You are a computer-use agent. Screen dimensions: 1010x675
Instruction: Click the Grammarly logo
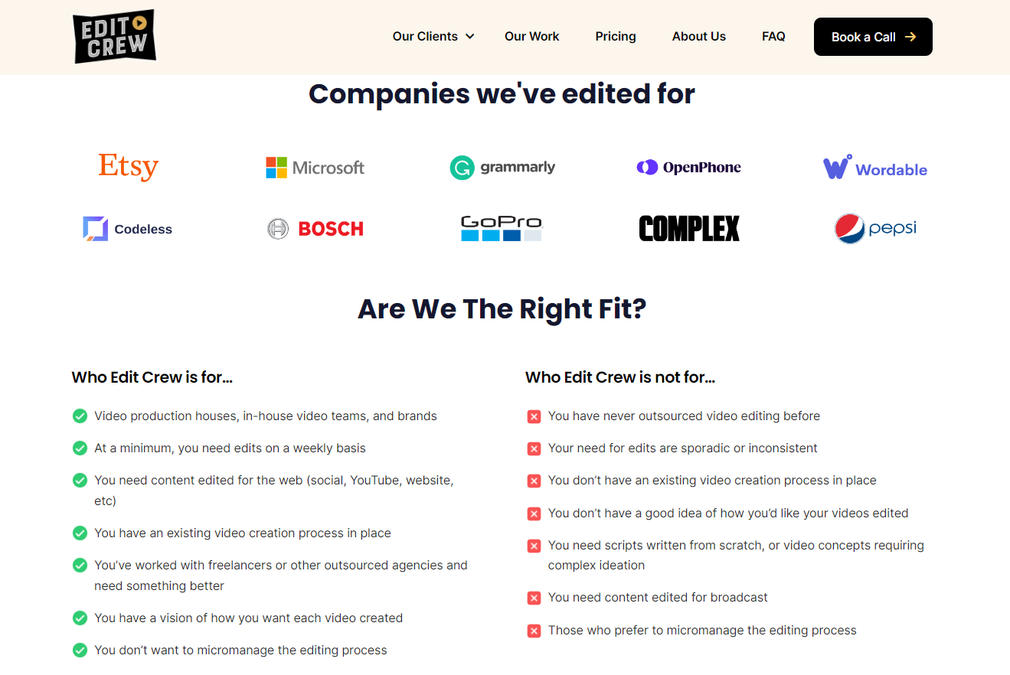tap(502, 168)
